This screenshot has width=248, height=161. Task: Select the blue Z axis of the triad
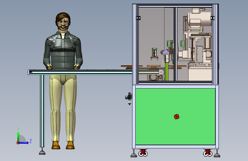click(24, 143)
